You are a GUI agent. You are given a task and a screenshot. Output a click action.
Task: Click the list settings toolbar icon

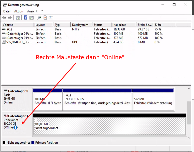(x=51, y=18)
